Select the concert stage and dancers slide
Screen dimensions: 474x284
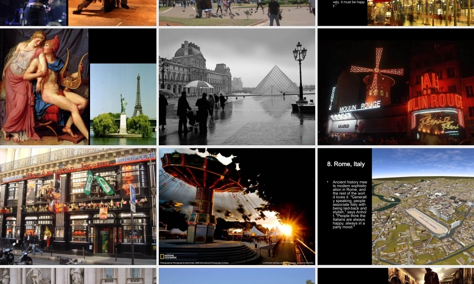coord(78,12)
